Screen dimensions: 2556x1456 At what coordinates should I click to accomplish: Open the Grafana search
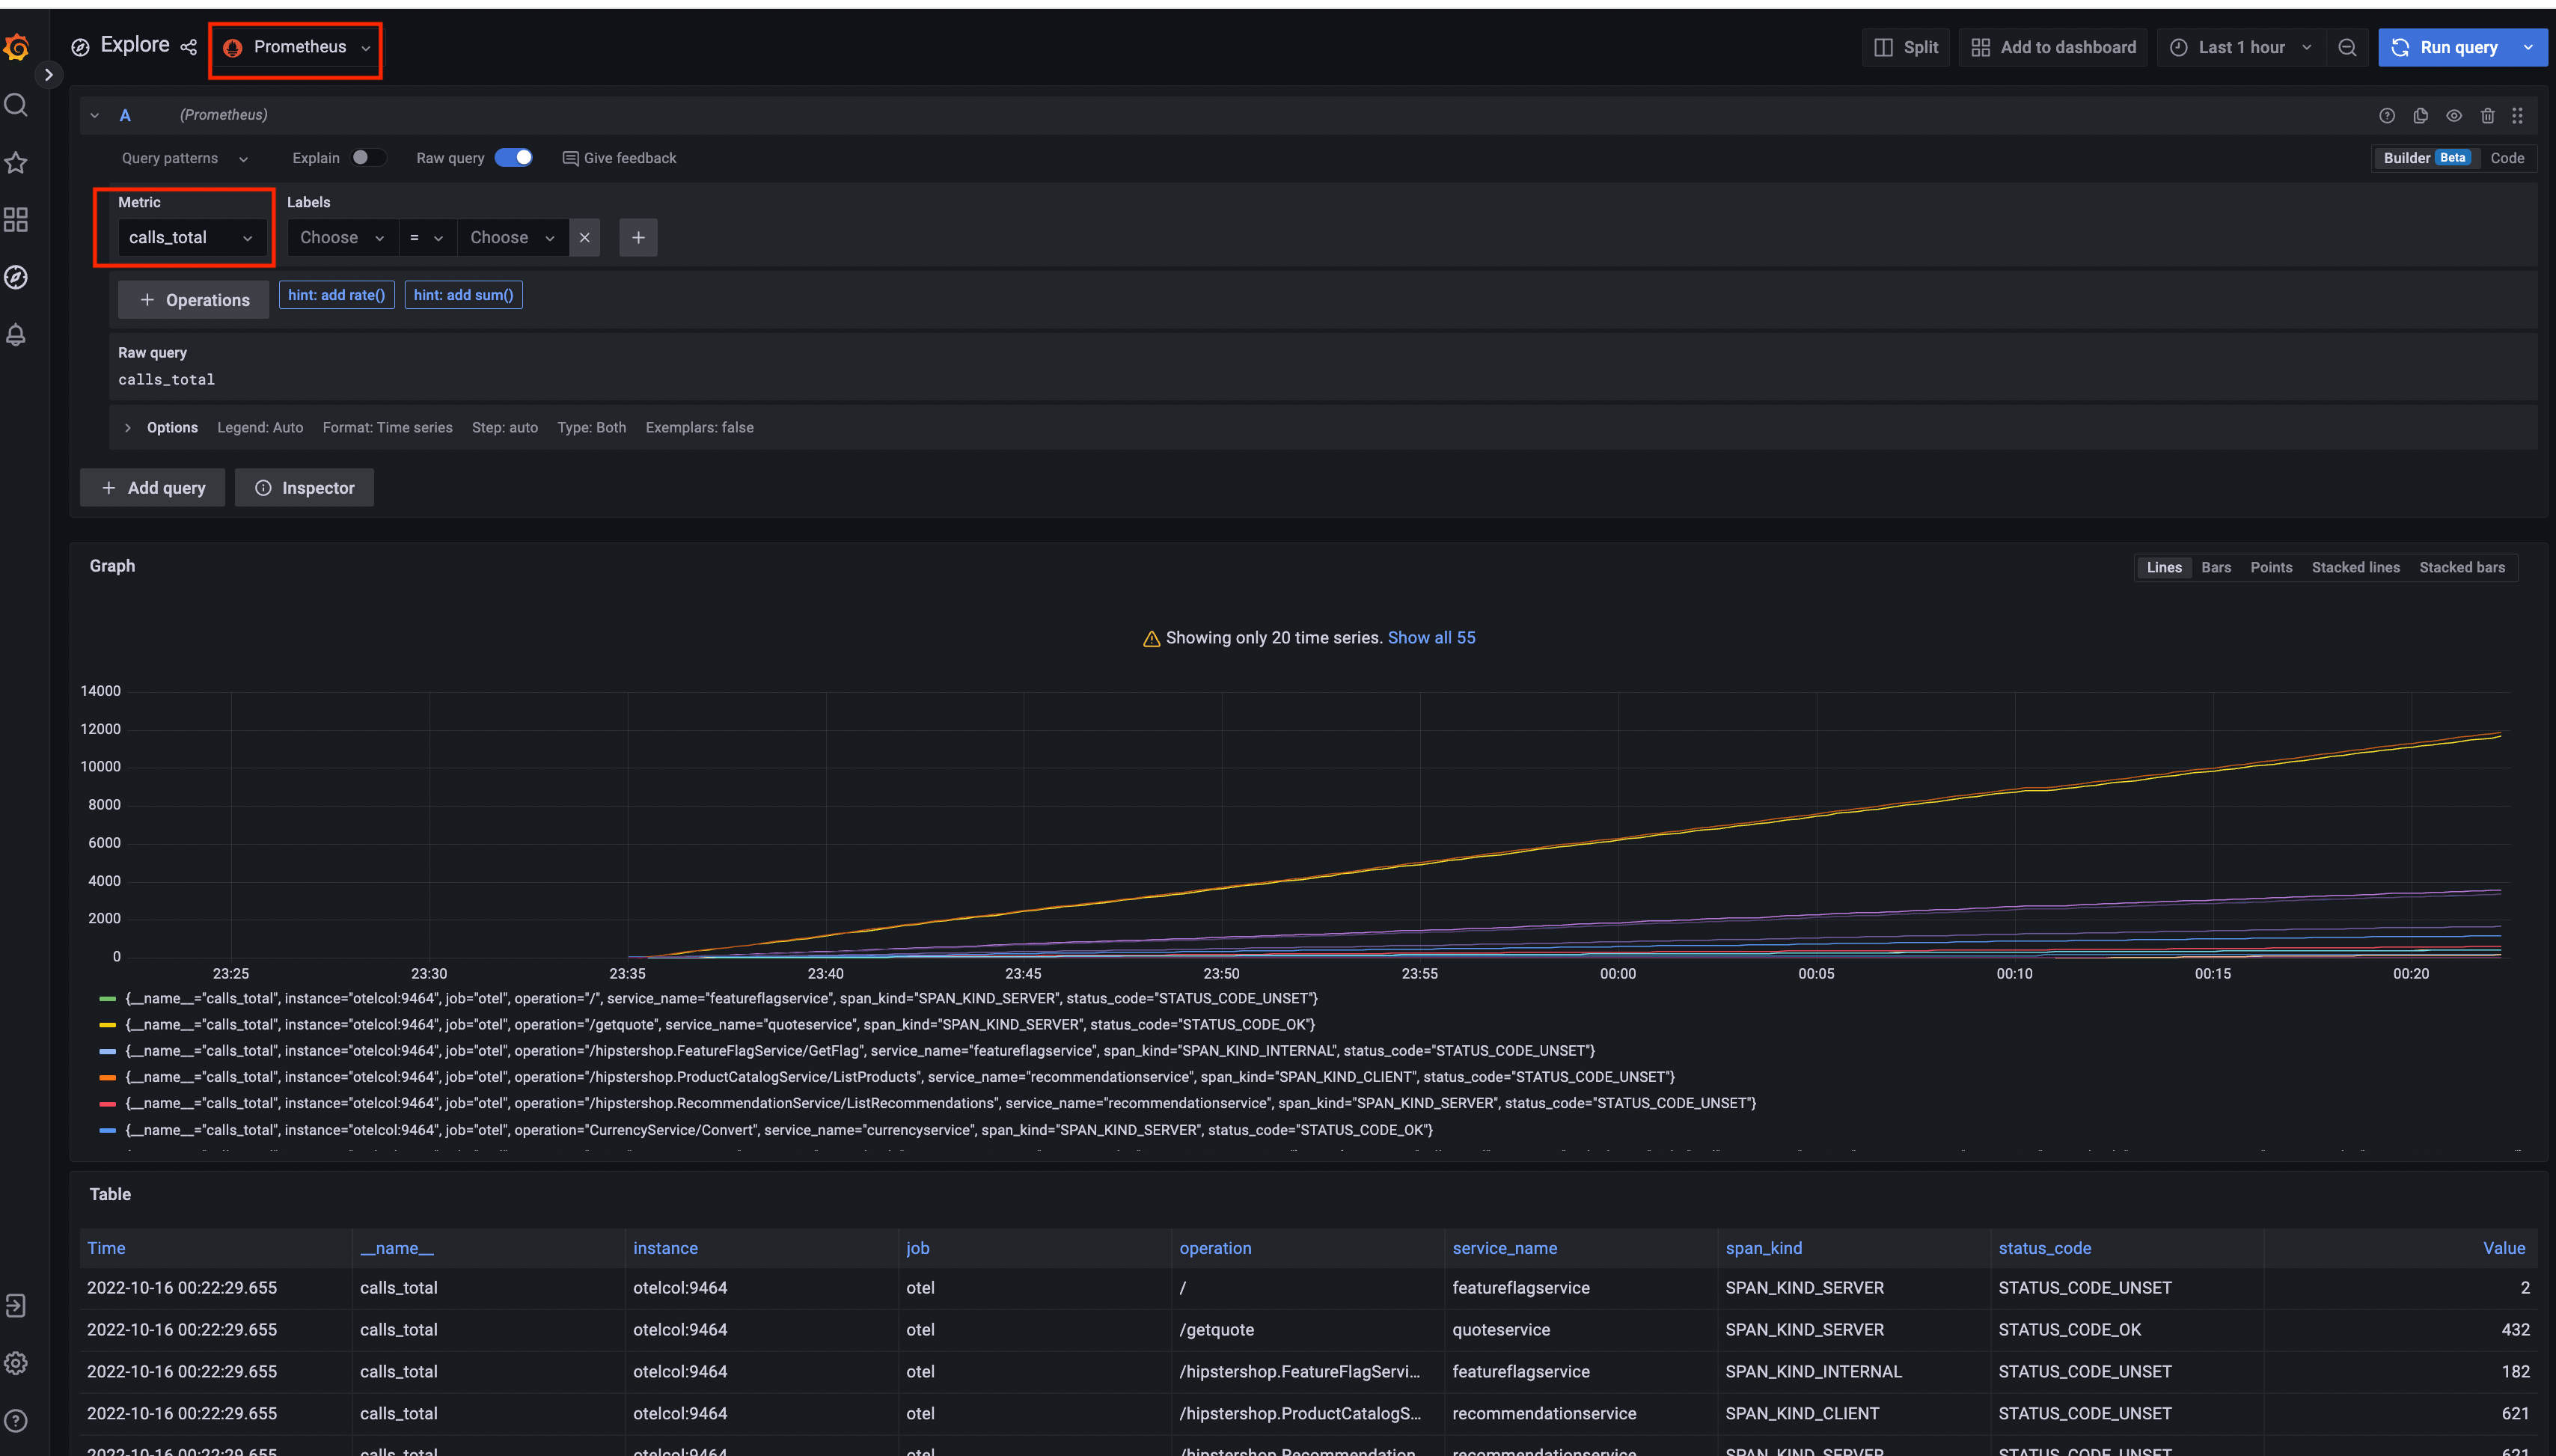[x=16, y=104]
